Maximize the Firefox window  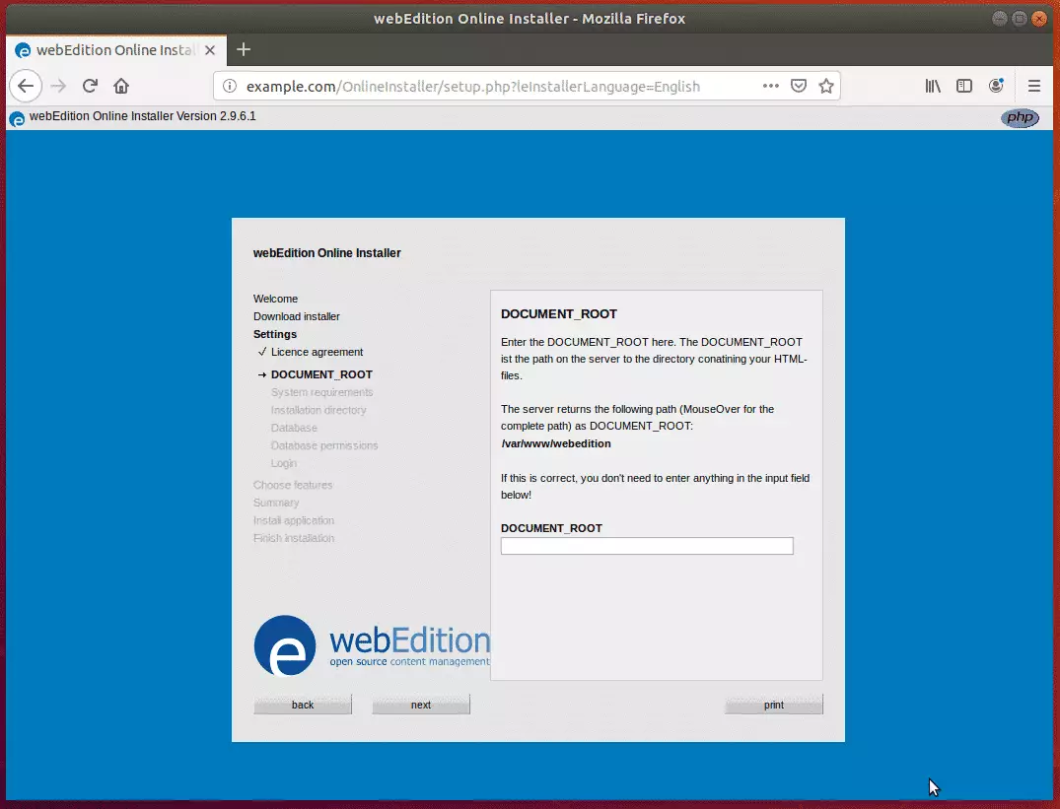pyautogui.click(x=1020, y=19)
